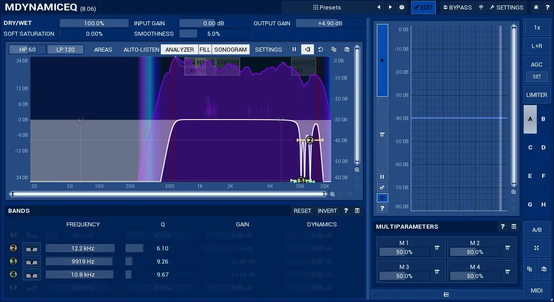Viewport: 554px width, 302px height.
Task: Zoom in the EQ graph horizontally
Action: pos(332,194)
